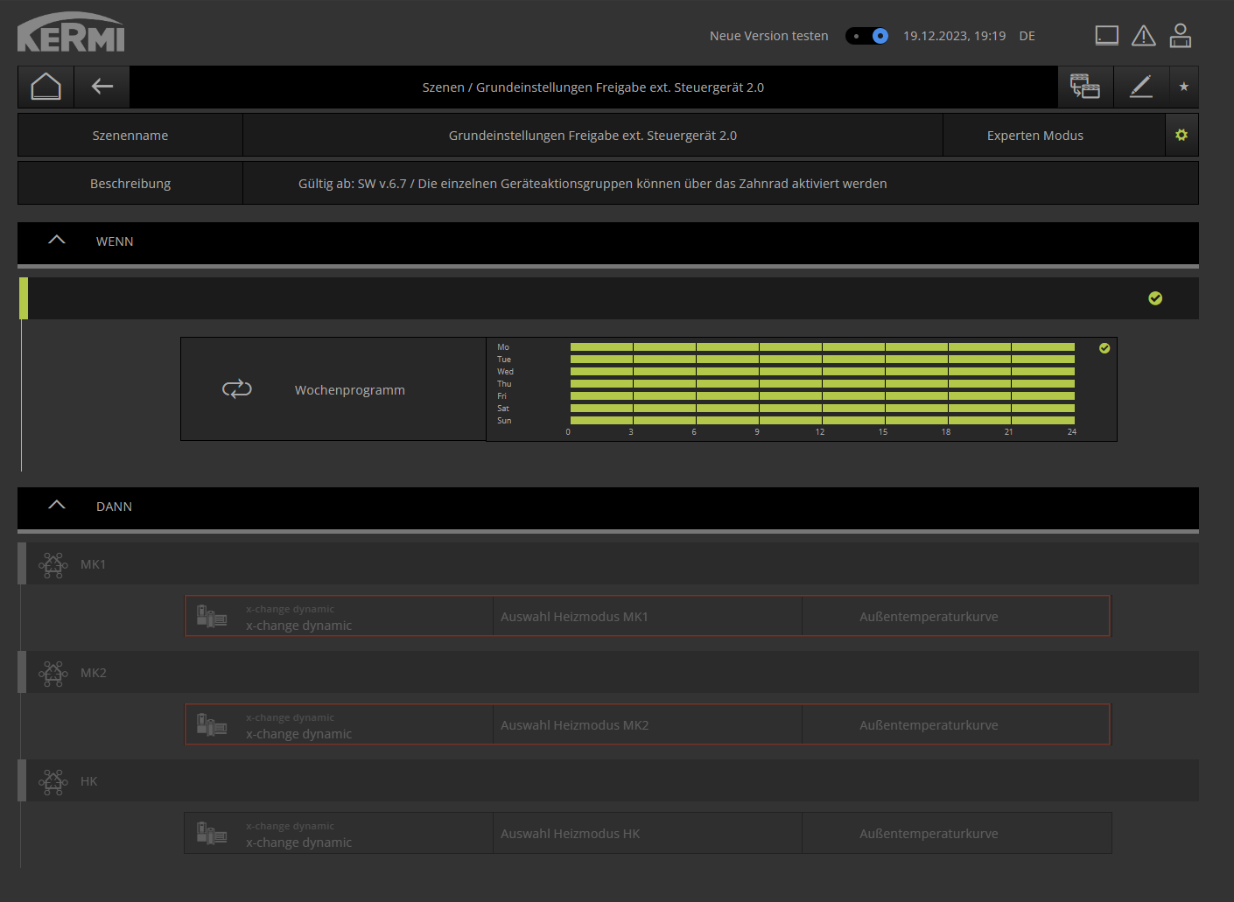The height and width of the screenshot is (902, 1234).
Task: Open the warning triangle alerts icon
Action: pos(1143,36)
